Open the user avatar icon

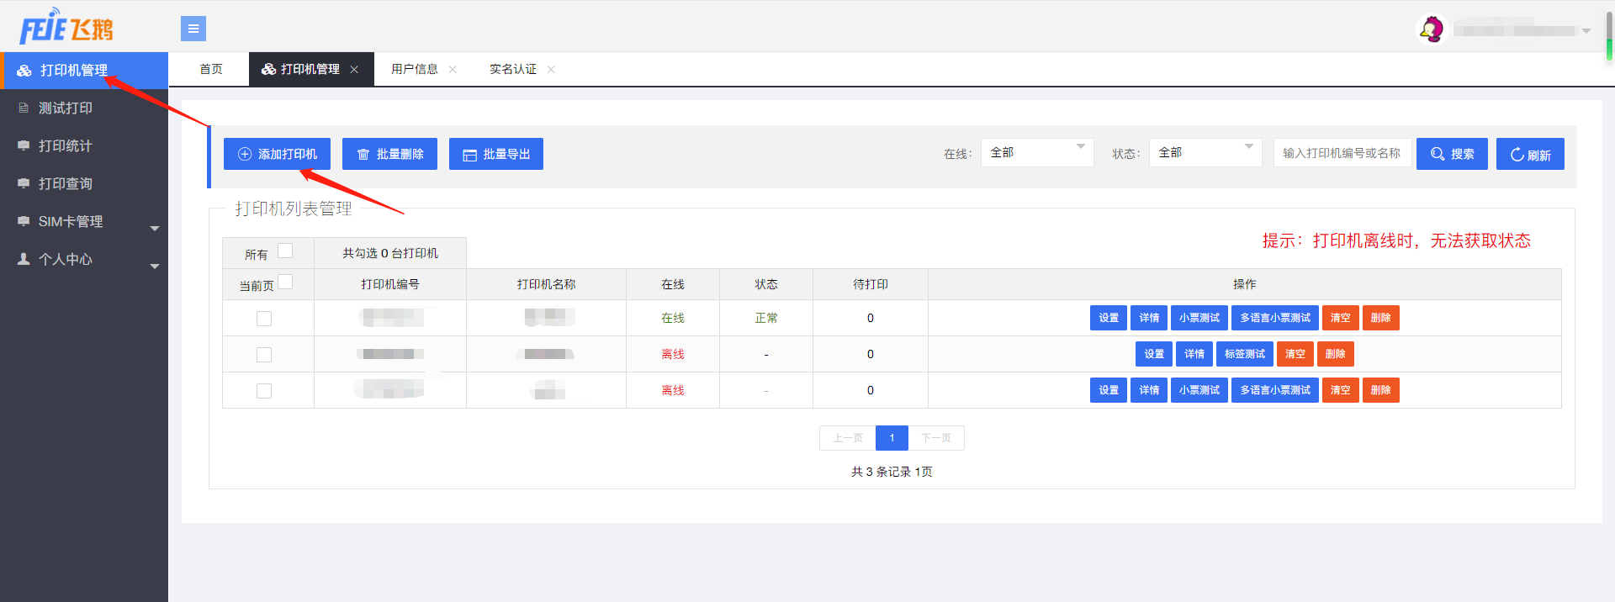[x=1431, y=29]
